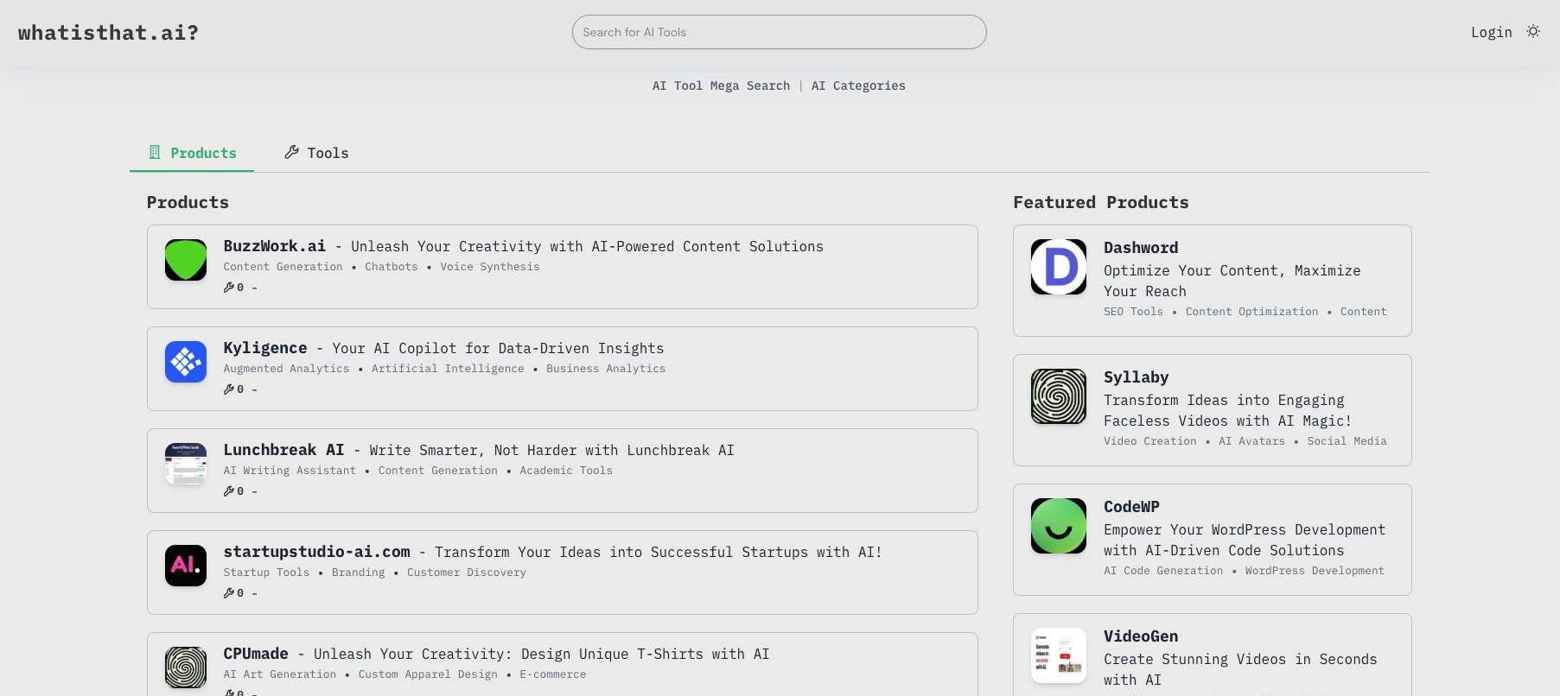1560x696 pixels.
Task: Click the Login link
Action: click(x=1491, y=32)
